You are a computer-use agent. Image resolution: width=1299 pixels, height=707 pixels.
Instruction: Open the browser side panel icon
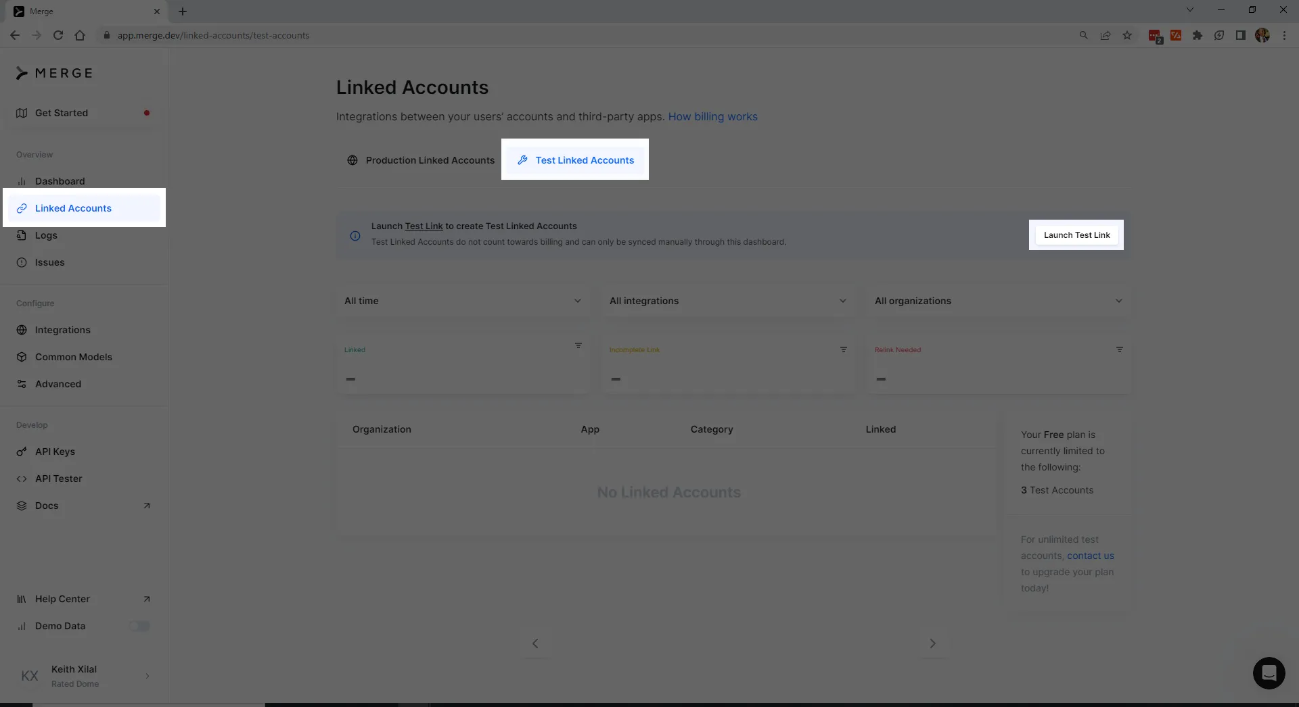pyautogui.click(x=1241, y=35)
